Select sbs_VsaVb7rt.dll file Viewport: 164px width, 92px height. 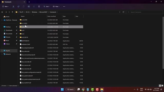(x=51, y=83)
